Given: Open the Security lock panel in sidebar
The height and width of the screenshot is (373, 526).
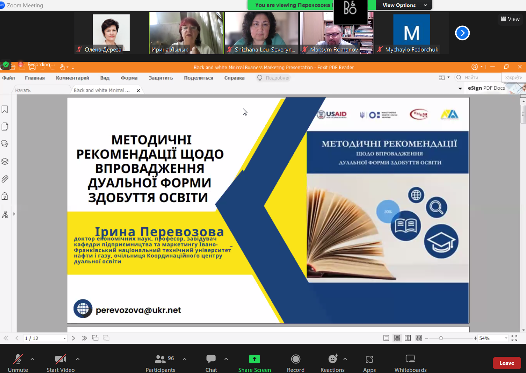Looking at the screenshot, I should click(x=5, y=196).
